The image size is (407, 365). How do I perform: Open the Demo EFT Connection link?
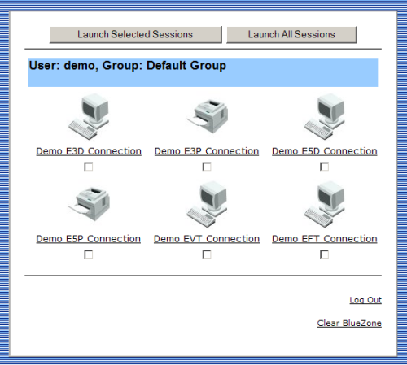point(325,239)
